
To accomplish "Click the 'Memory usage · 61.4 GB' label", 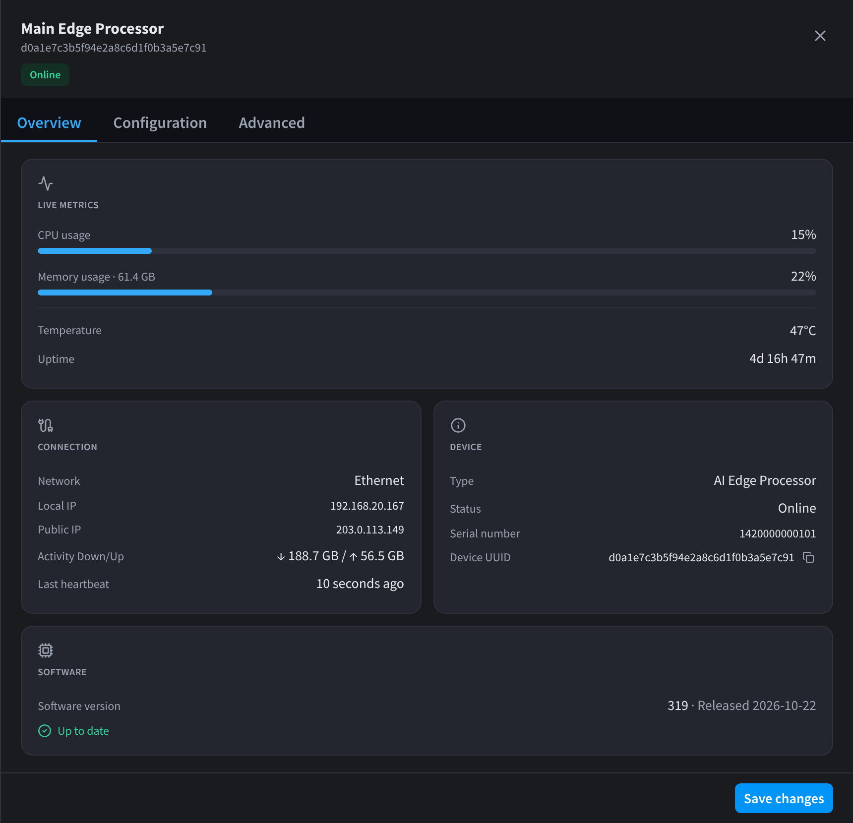I will point(97,277).
